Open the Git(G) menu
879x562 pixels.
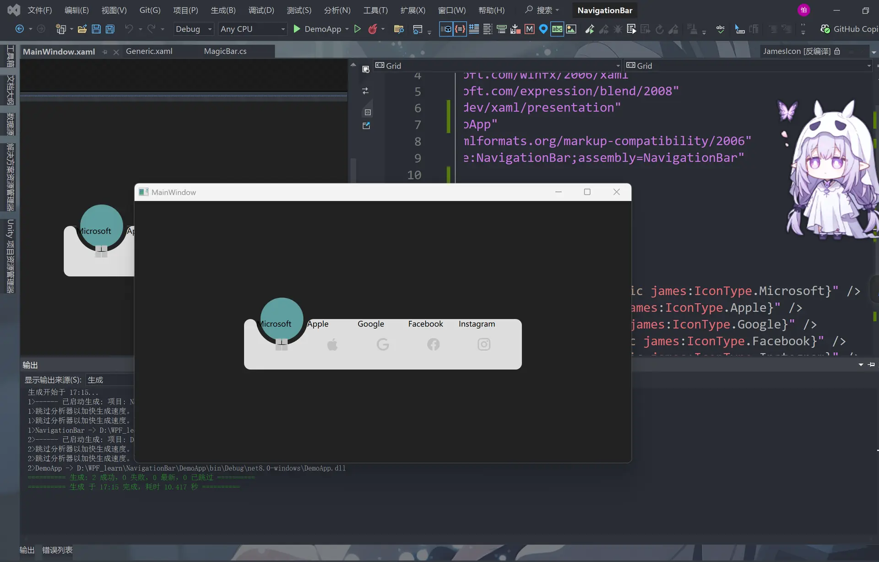150,10
